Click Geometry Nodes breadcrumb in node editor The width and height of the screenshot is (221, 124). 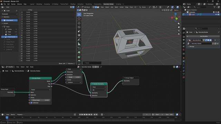click(35, 71)
